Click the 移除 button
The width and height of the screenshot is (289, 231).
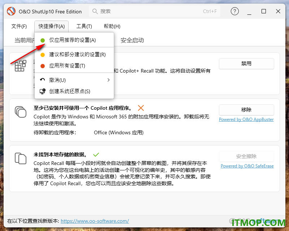point(246,110)
